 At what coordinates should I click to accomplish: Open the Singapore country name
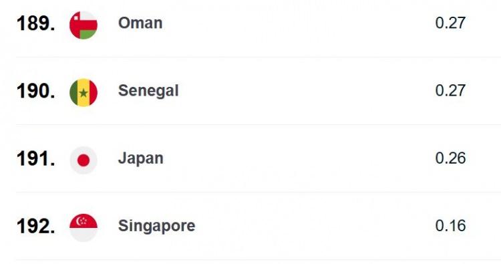[x=156, y=227]
